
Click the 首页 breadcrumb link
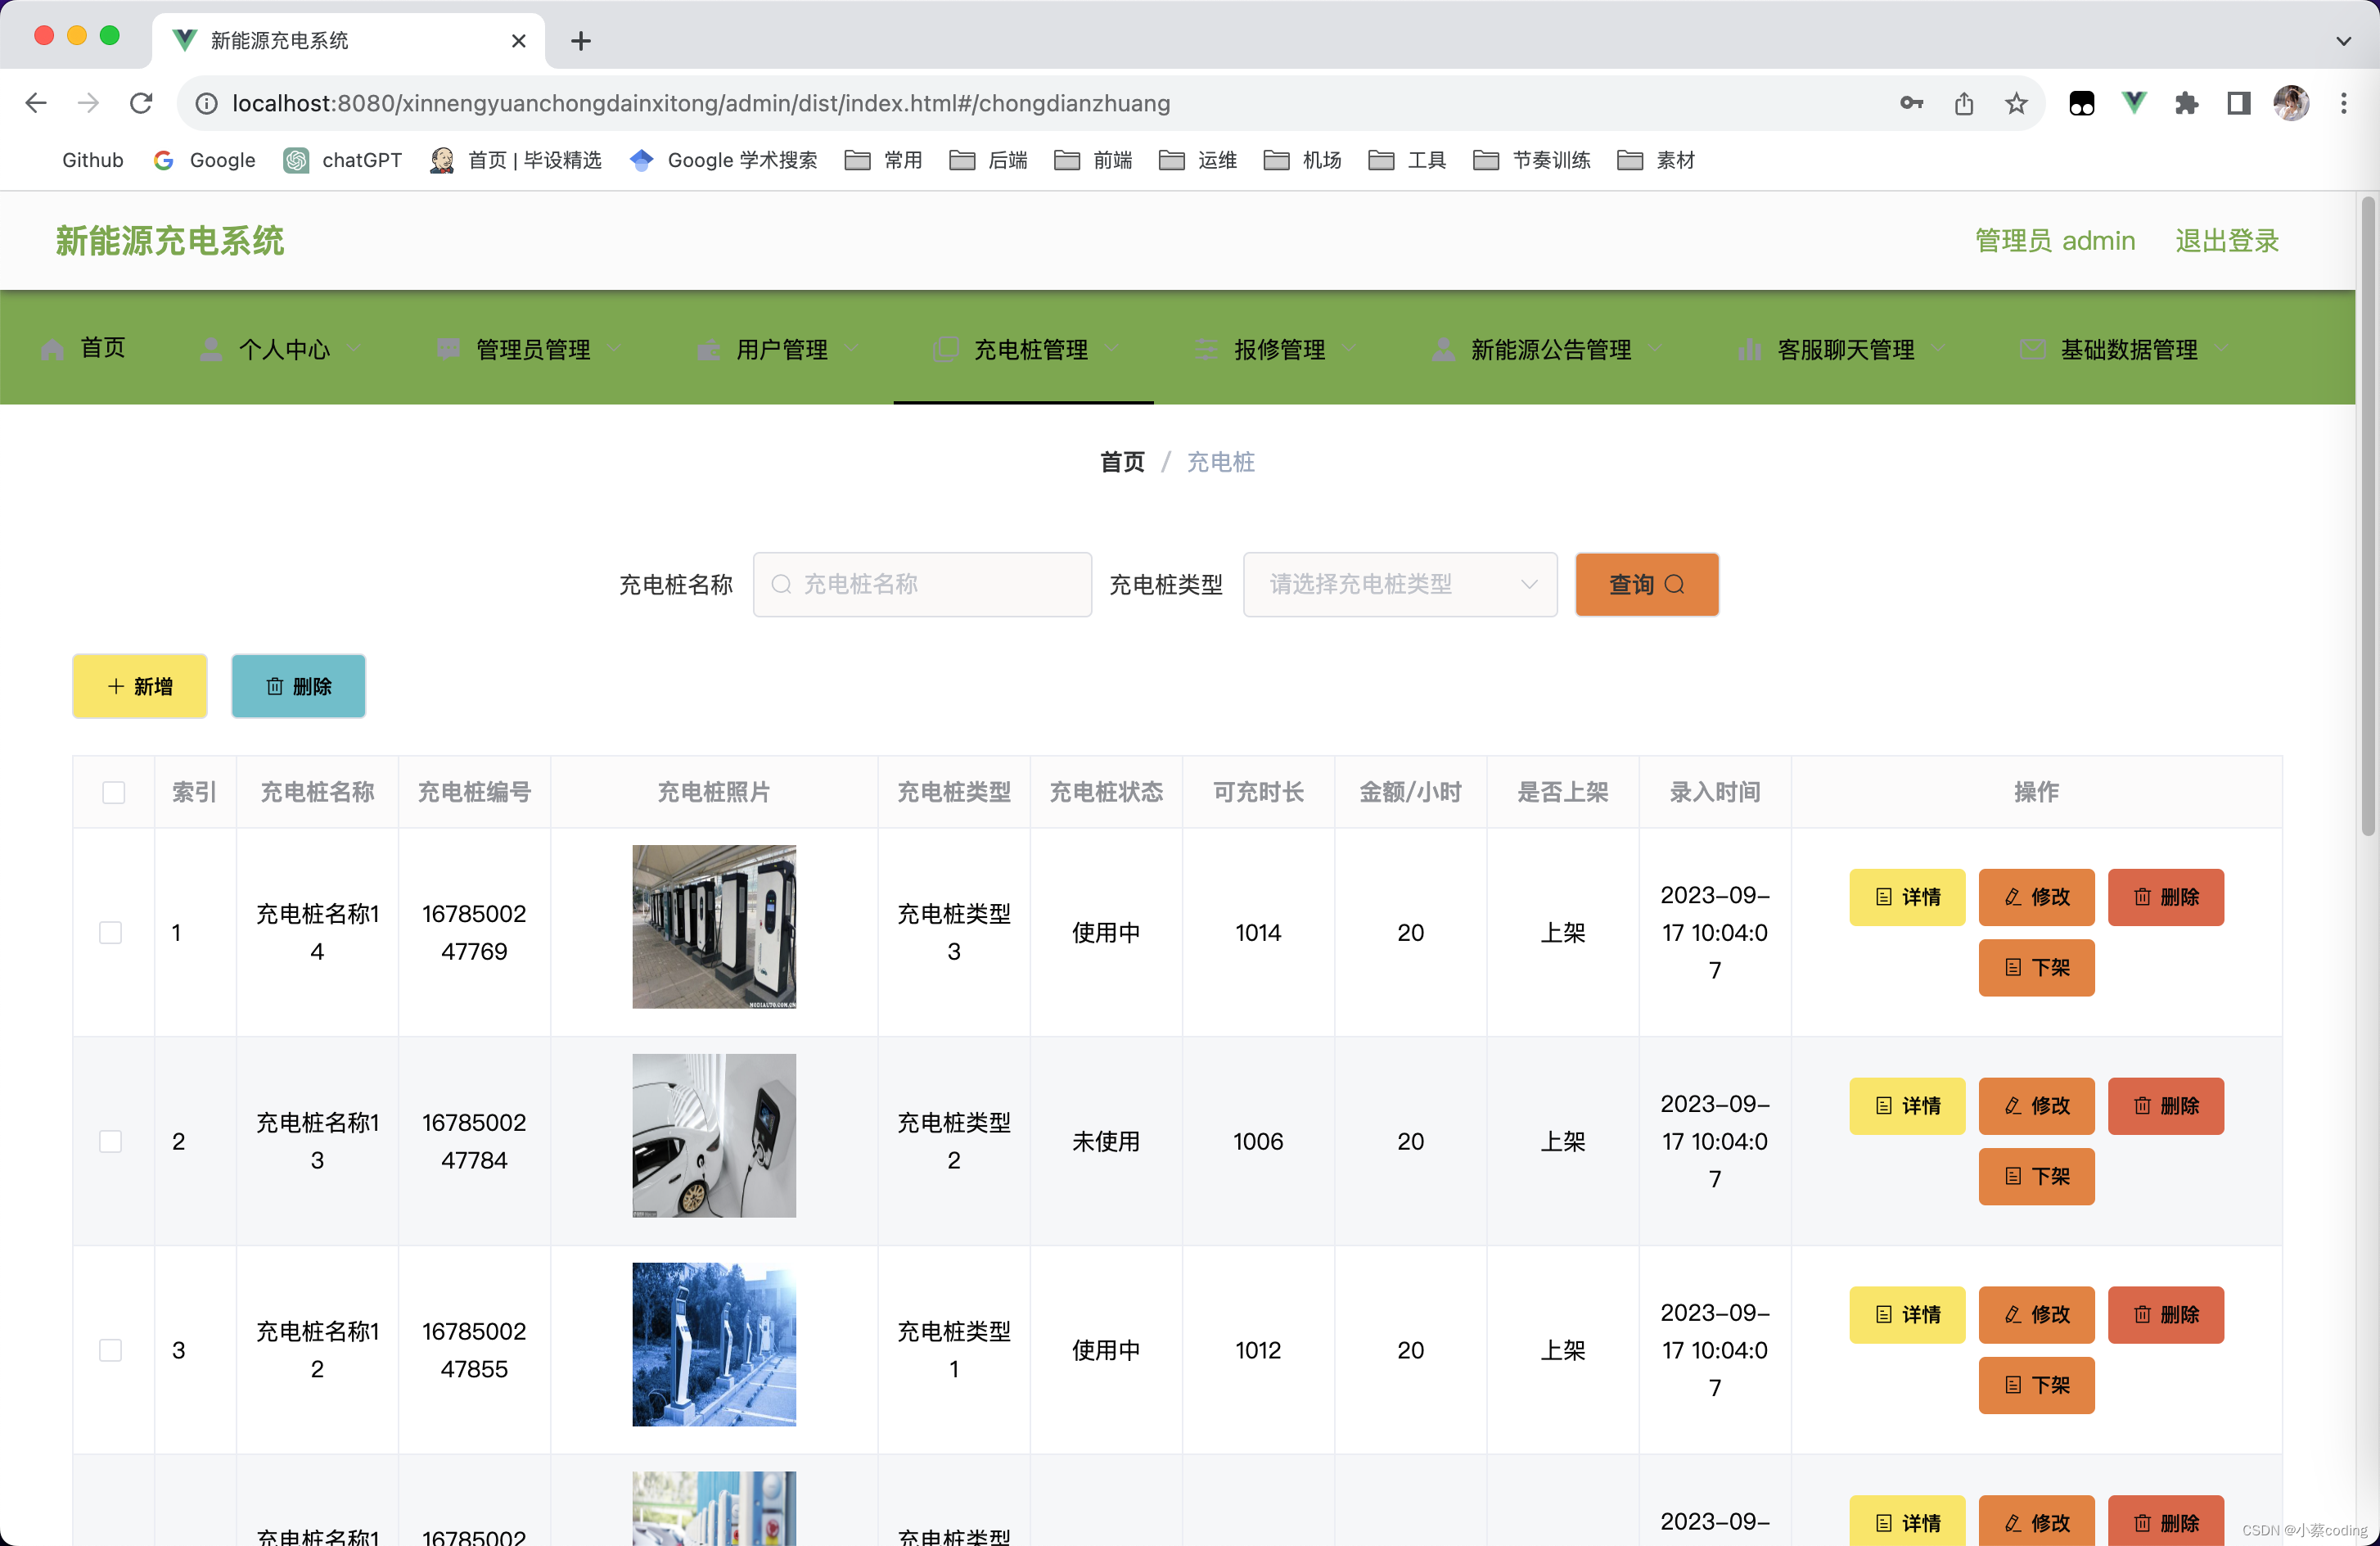(x=1121, y=461)
